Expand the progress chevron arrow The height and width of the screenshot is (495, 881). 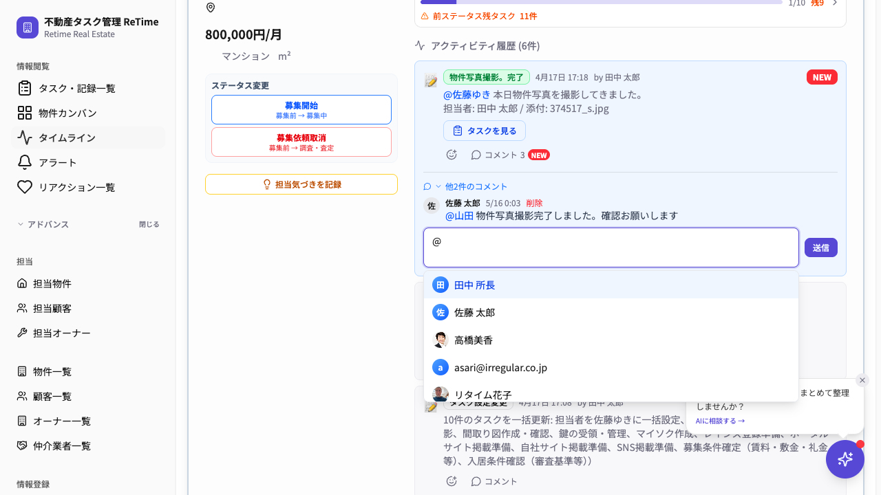[835, 3]
